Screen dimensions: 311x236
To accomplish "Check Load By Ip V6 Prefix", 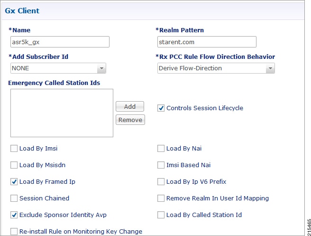I will [x=161, y=182].
